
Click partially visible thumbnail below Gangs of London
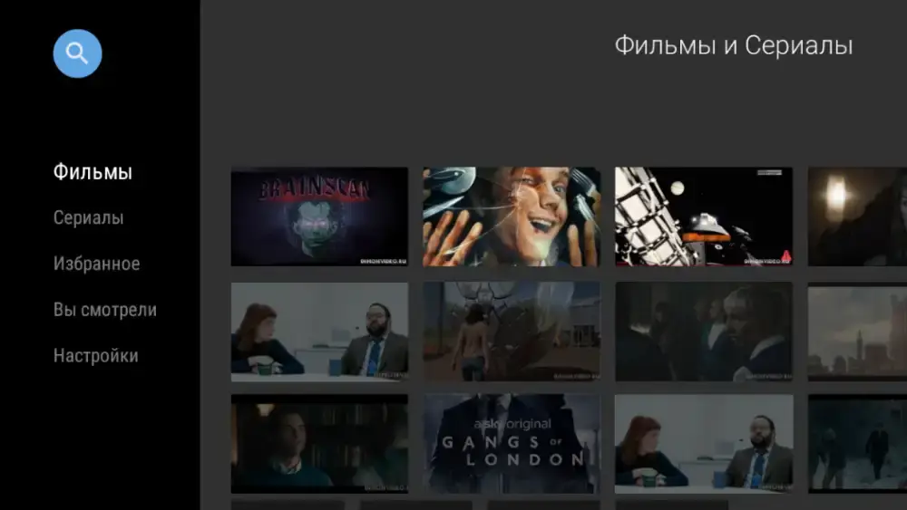pyautogui.click(x=542, y=505)
